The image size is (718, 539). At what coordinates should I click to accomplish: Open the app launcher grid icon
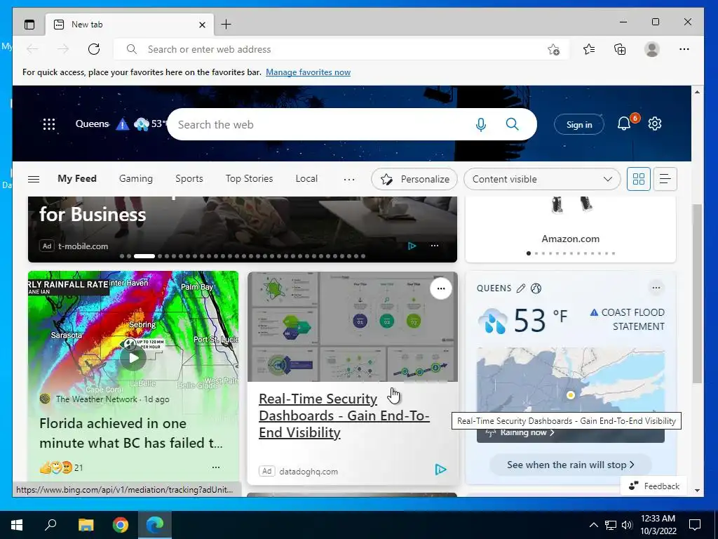[49, 124]
